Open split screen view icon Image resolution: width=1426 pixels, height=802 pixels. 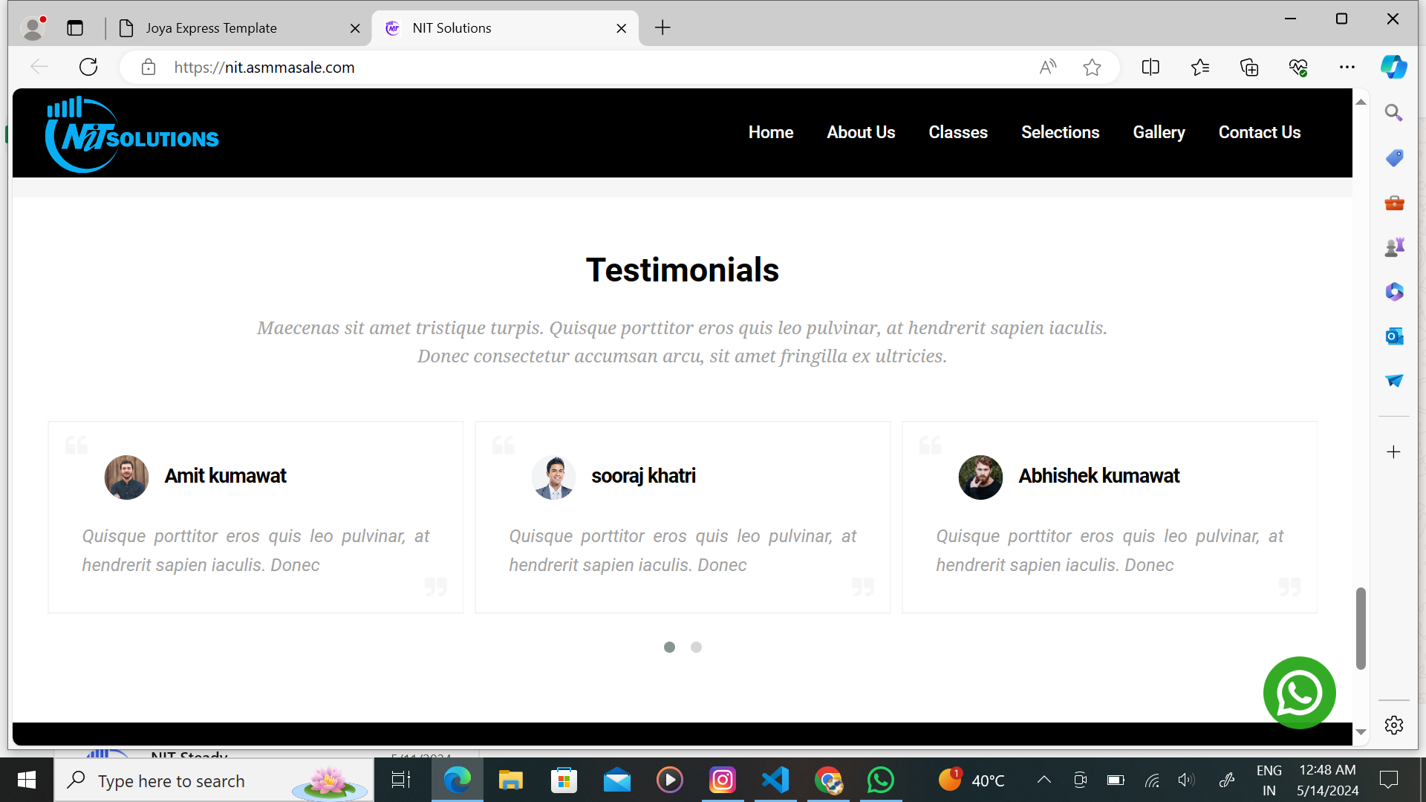(1150, 68)
